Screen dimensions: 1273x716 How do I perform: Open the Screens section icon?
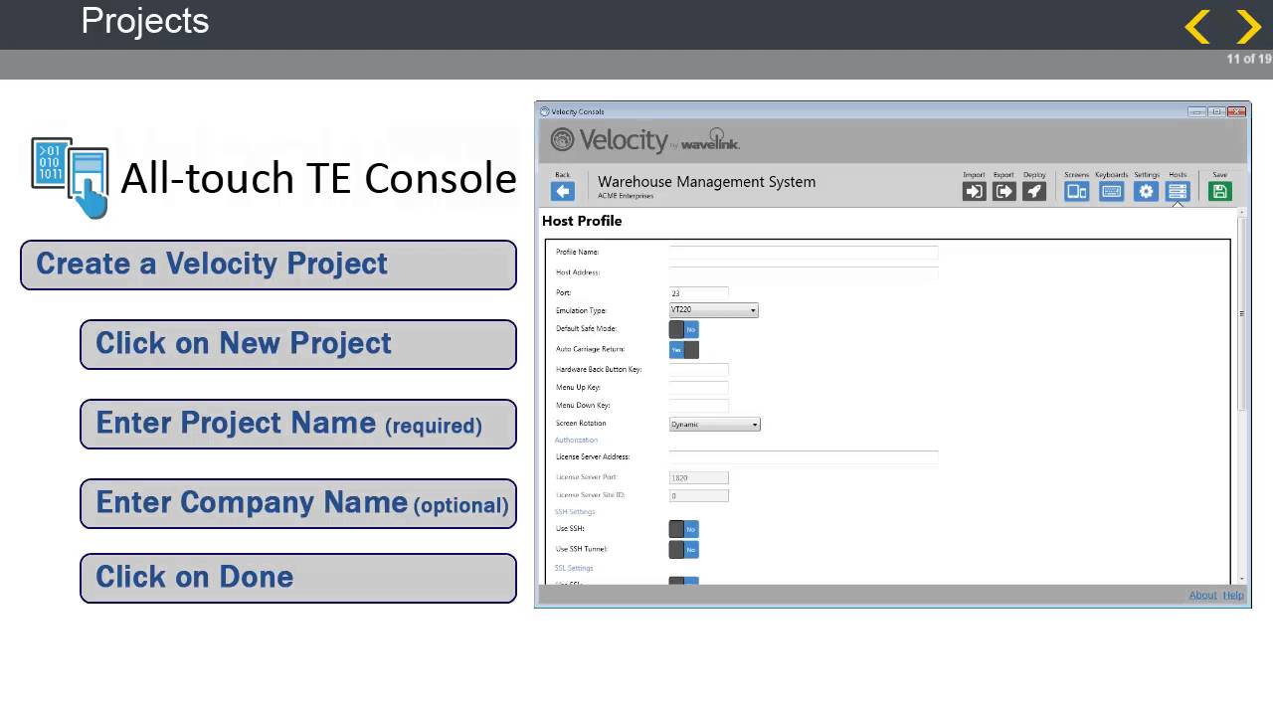click(x=1077, y=192)
